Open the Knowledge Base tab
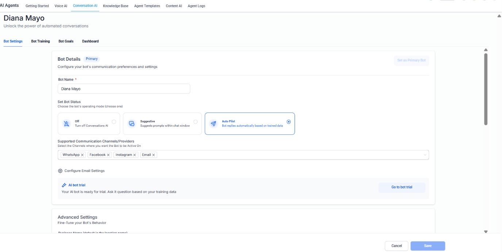 point(116,6)
